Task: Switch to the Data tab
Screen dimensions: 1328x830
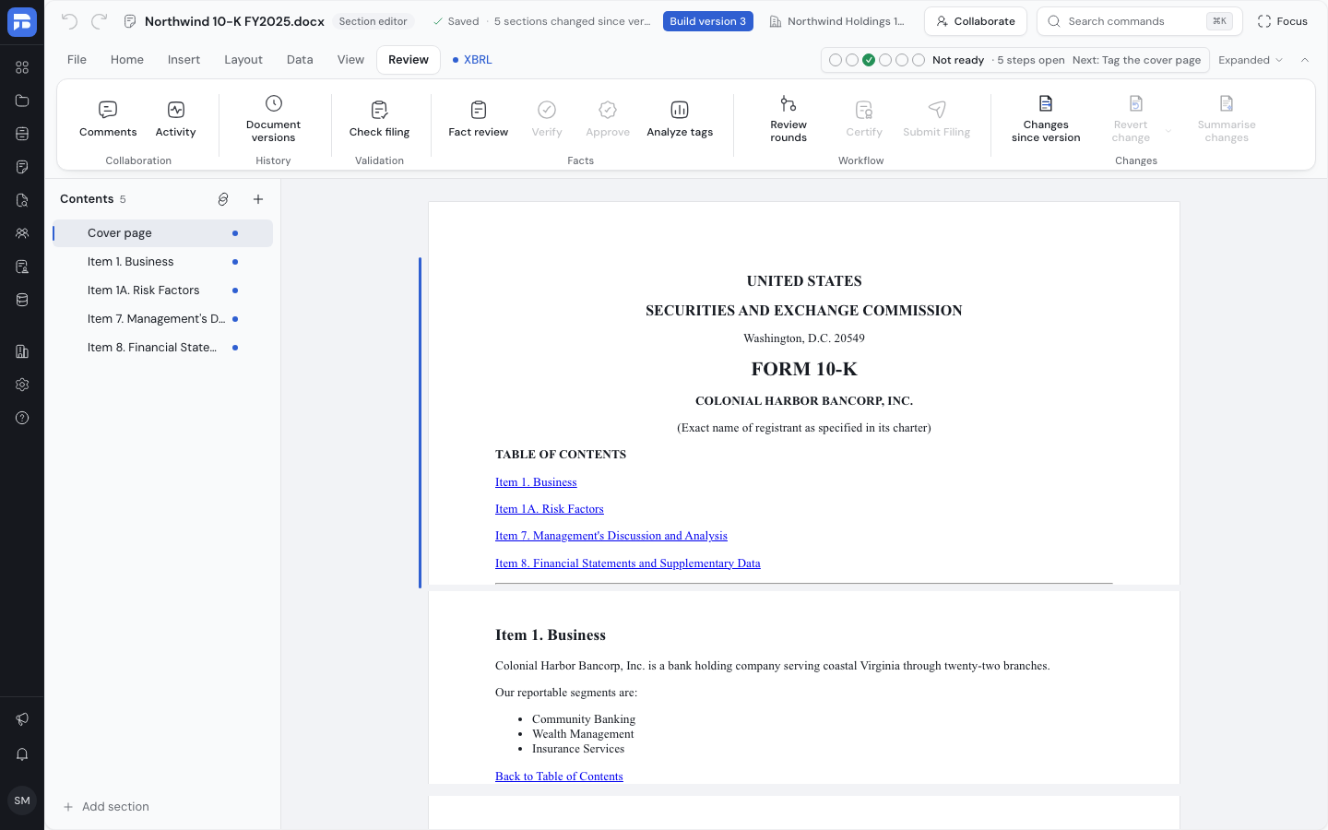Action: pos(300,60)
